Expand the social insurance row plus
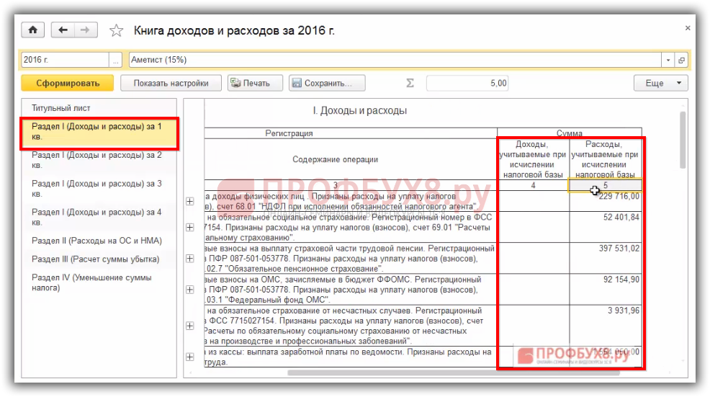Screen dimensions: 710x397 [190, 227]
